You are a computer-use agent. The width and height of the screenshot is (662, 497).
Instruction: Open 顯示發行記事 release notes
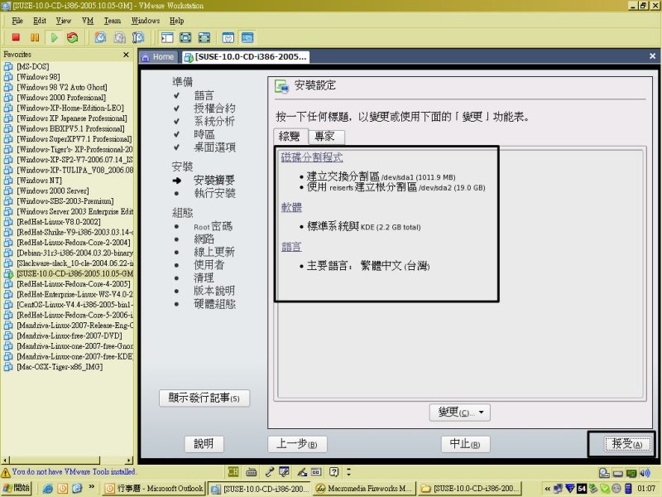[204, 398]
